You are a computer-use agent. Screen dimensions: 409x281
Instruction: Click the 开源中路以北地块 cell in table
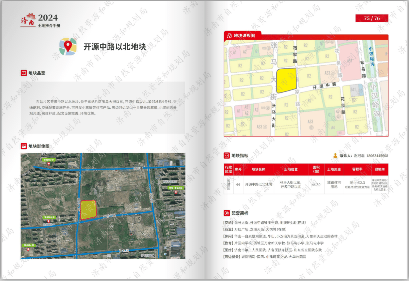pyautogui.click(x=258, y=184)
